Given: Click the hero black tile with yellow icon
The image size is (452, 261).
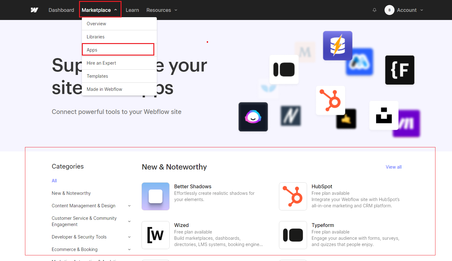Looking at the screenshot, I should (346, 119).
